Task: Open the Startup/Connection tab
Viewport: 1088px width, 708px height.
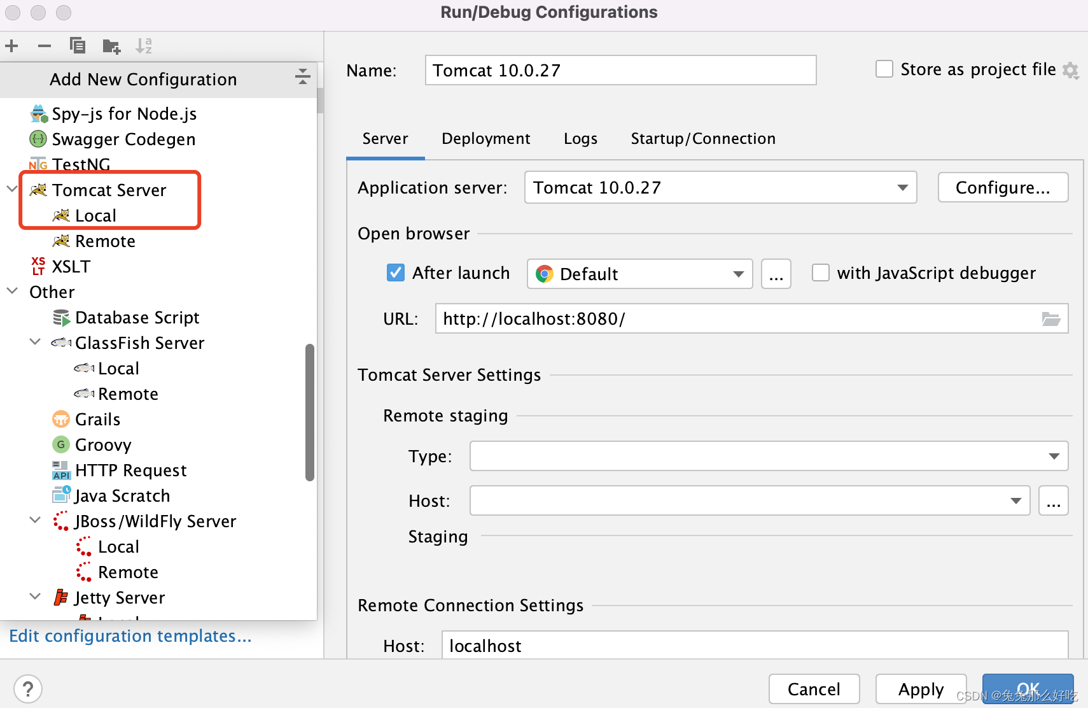Action: point(703,139)
